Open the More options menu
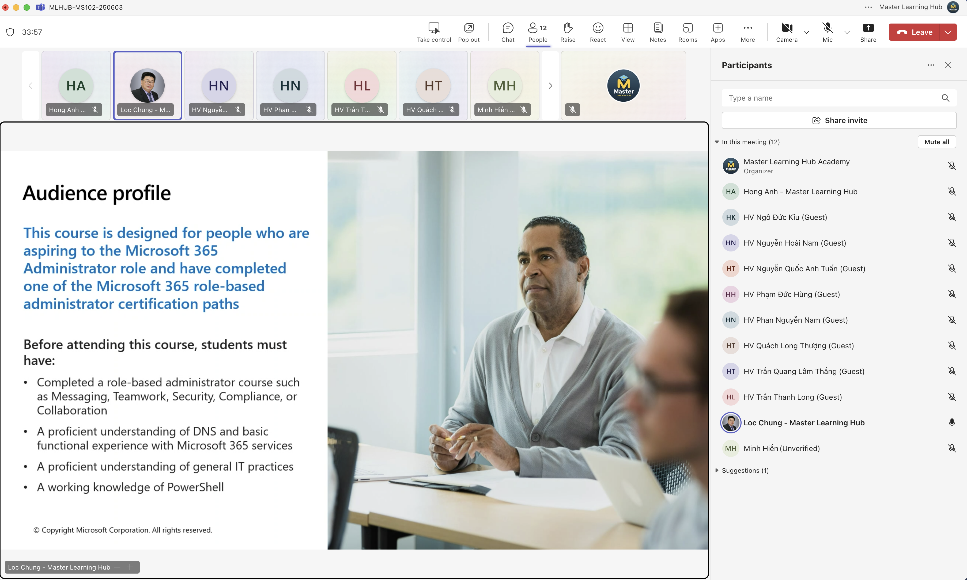967x580 pixels. coord(748,32)
